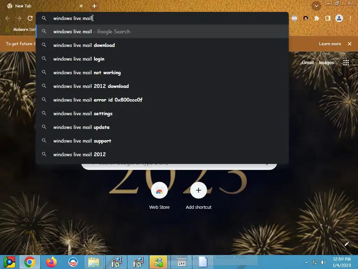Click the face avatar extension icon
Image resolution: width=358 pixels, height=269 pixels.
(x=306, y=18)
